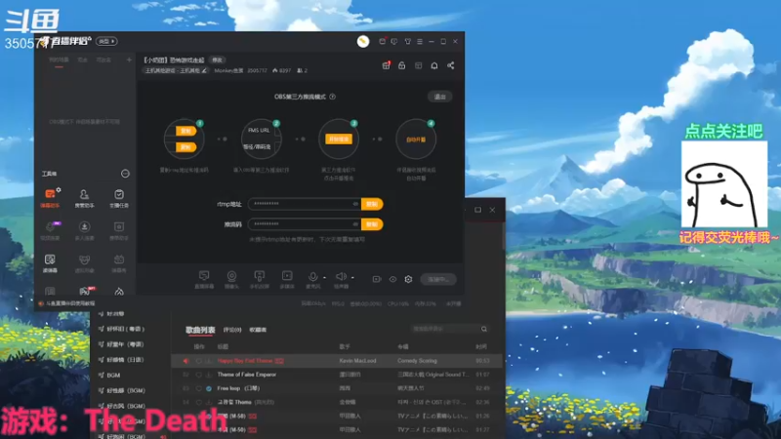781x439 pixels.
Task: Like the Theme of False Emperor song
Action: [x=199, y=375]
